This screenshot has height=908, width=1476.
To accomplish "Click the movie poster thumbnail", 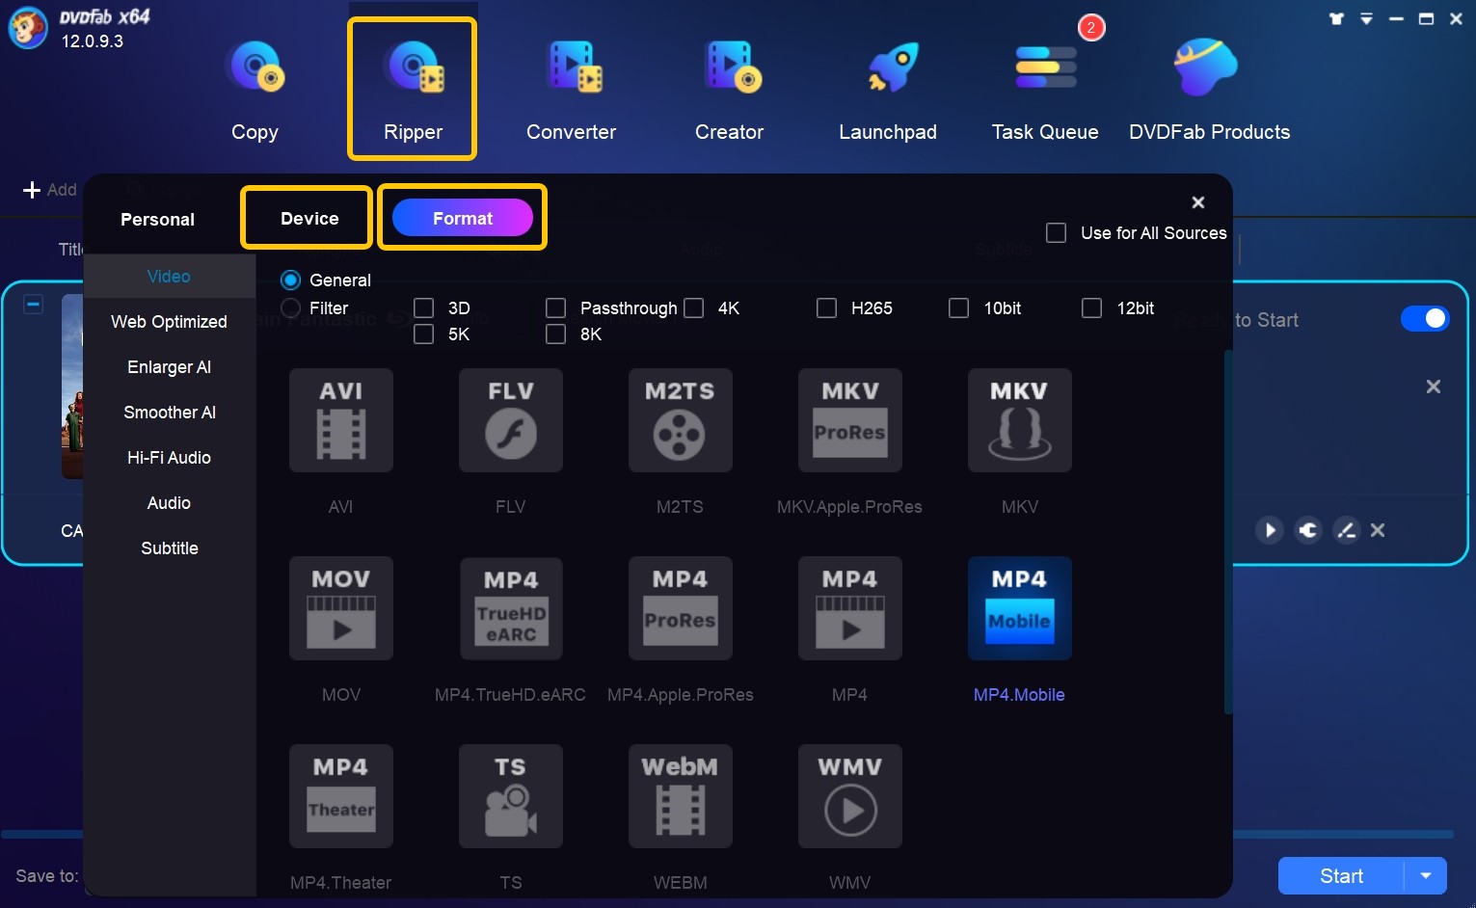I will pyautogui.click(x=72, y=387).
